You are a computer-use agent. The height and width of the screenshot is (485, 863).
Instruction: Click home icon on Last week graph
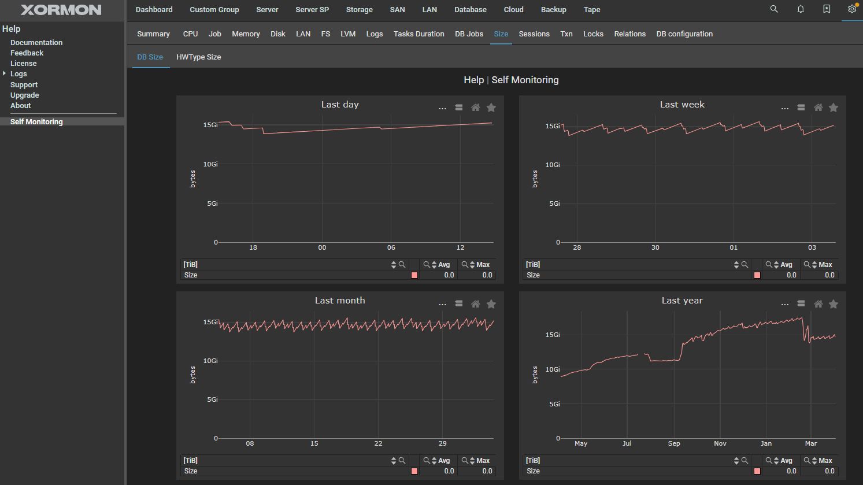coord(818,108)
